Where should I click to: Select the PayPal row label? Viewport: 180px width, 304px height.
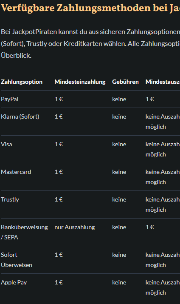tap(9, 99)
